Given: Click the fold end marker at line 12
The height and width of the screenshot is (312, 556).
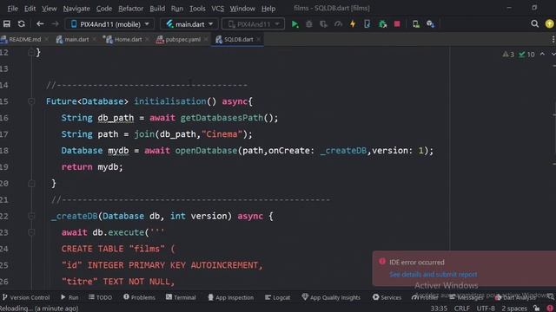Looking at the screenshot, I should click(x=31, y=53).
